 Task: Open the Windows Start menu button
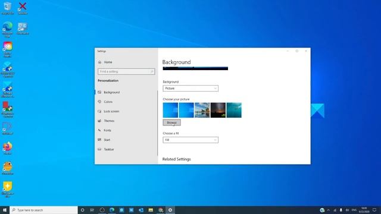click(x=5, y=210)
